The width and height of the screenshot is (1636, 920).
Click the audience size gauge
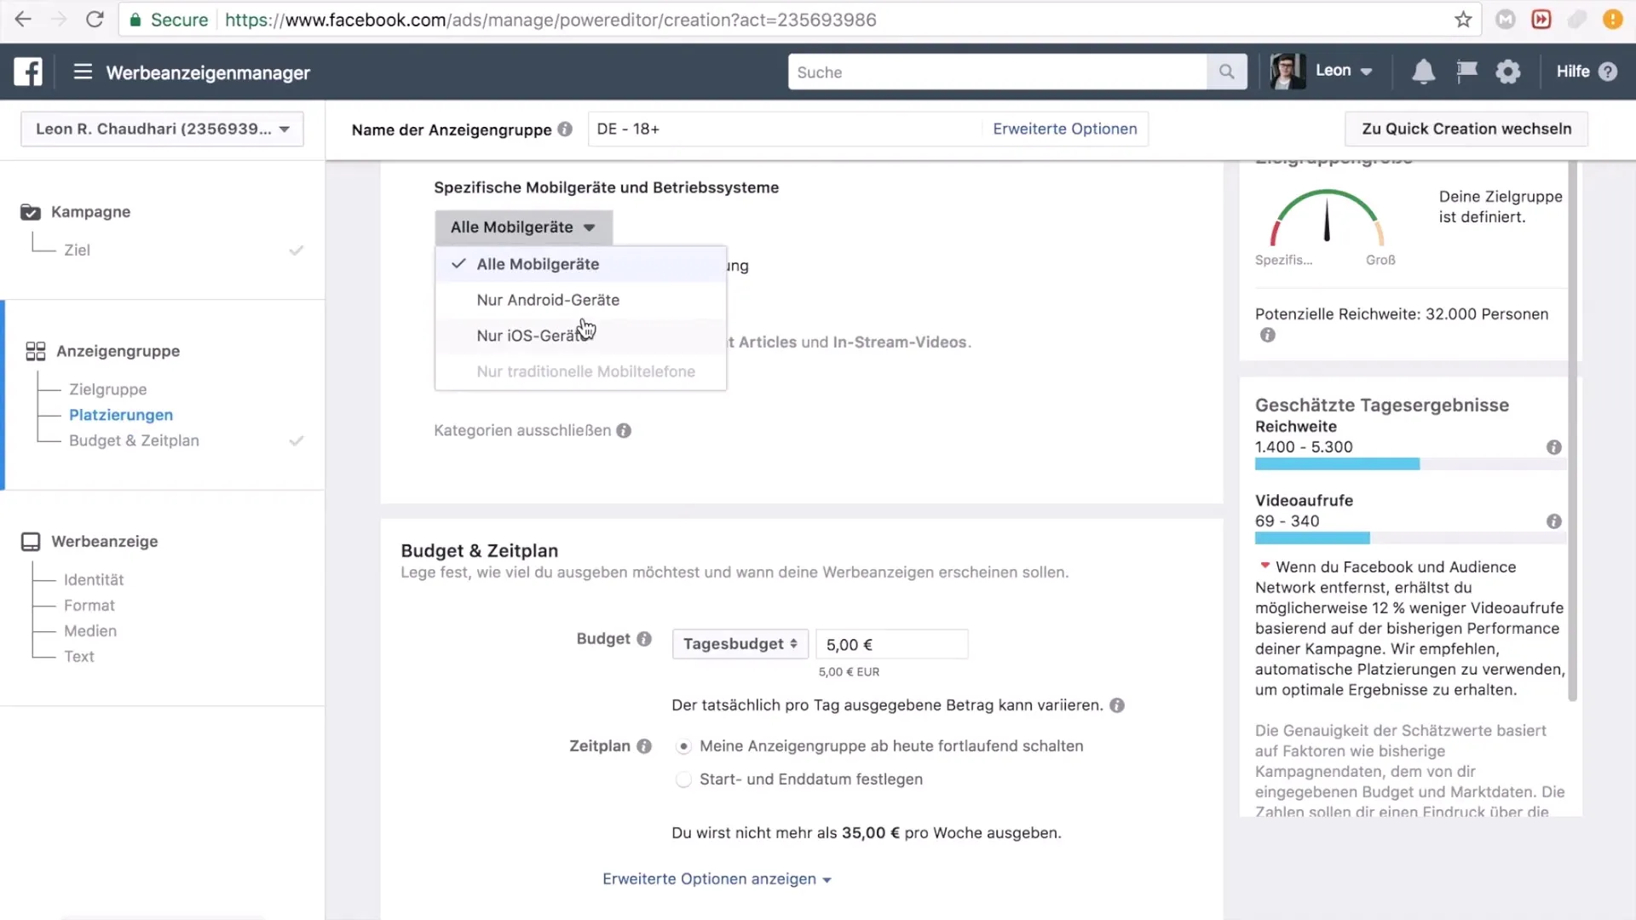click(1326, 218)
